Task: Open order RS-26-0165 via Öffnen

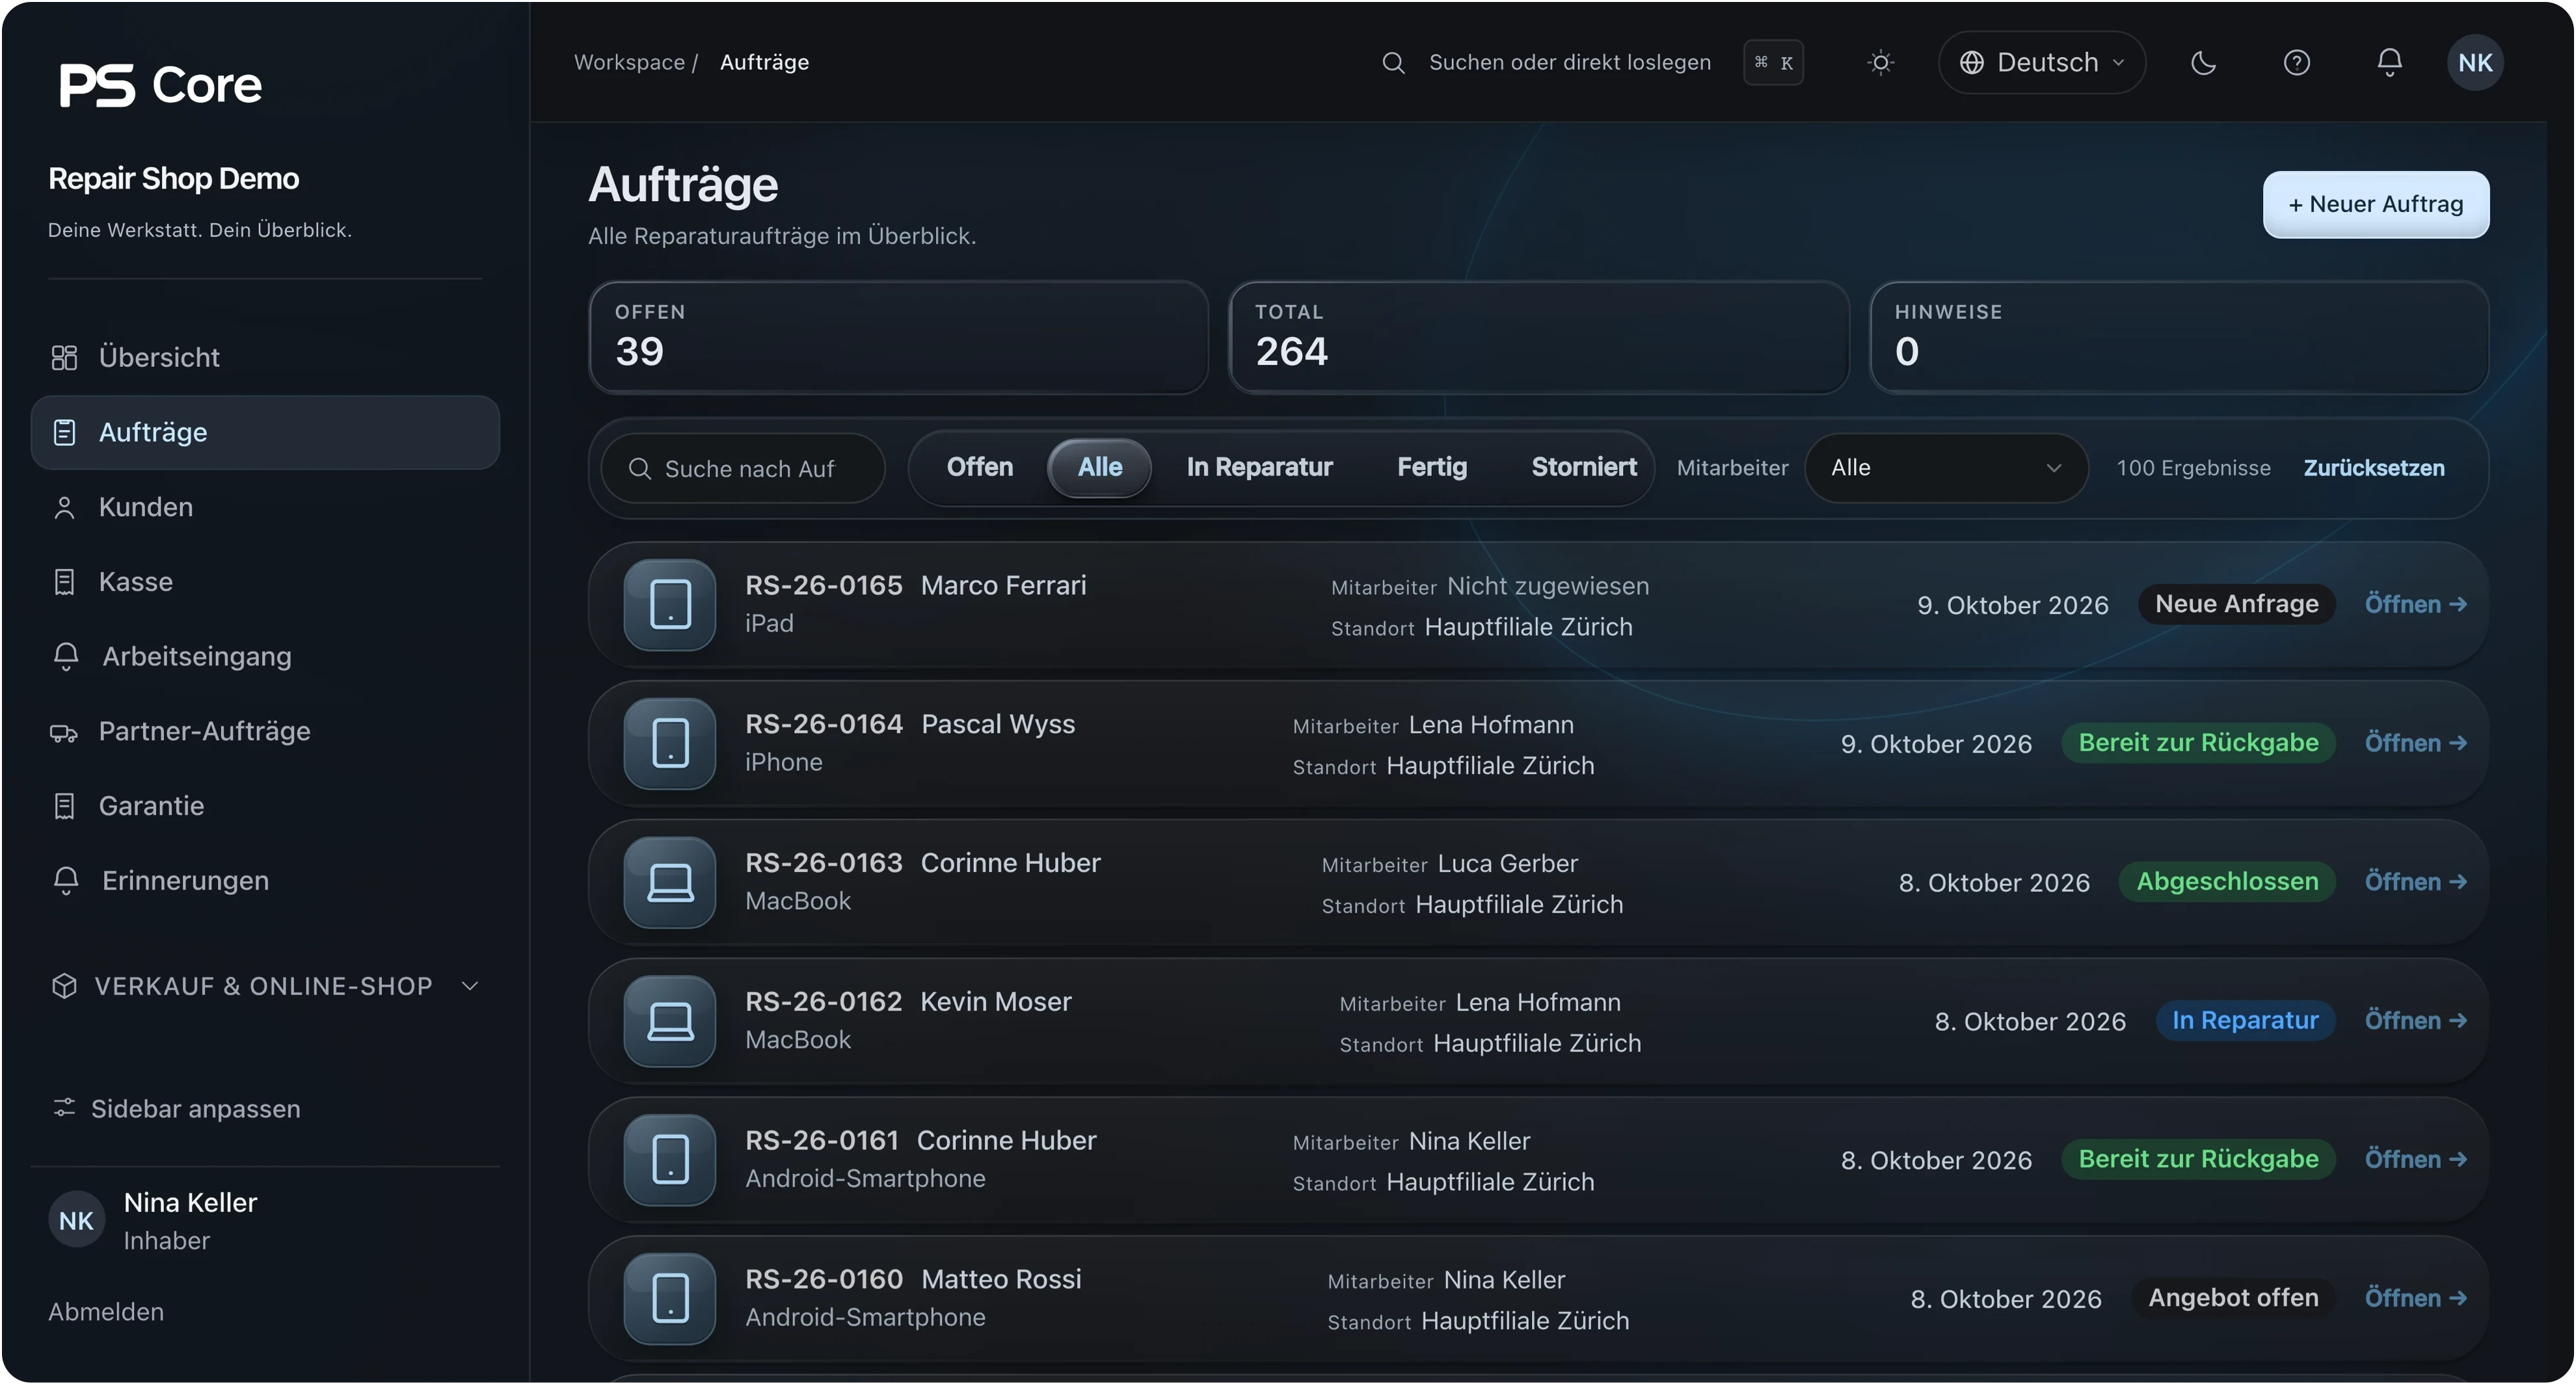Action: (2415, 605)
